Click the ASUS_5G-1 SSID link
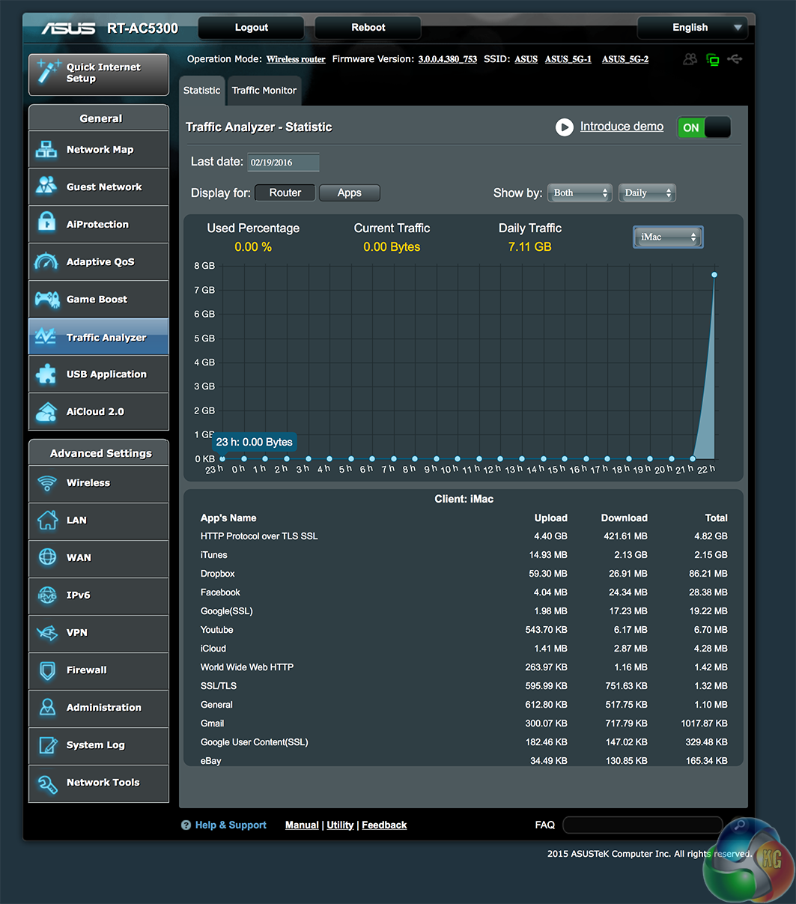Screen dimensions: 796x904 pos(568,59)
